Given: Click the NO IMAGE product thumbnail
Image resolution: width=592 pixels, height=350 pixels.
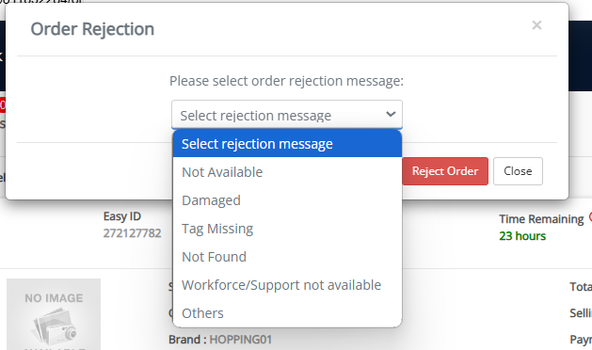Looking at the screenshot, I should click(x=54, y=314).
